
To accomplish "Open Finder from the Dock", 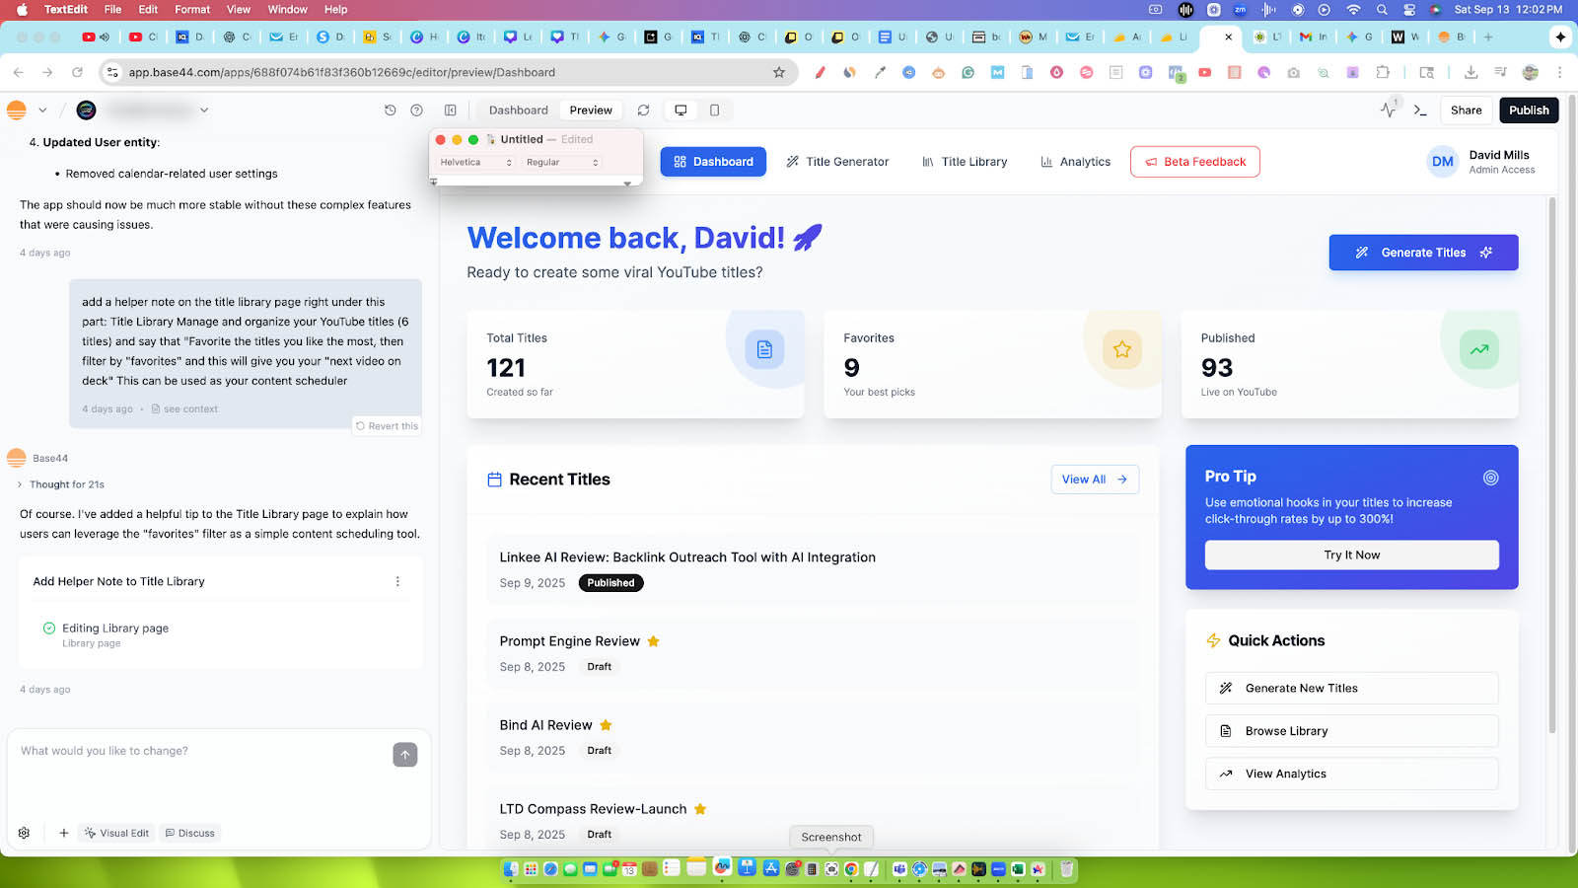I will (510, 869).
